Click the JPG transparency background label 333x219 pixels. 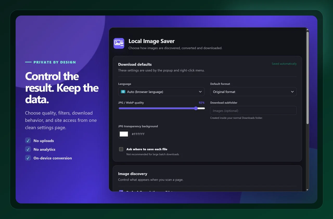pyautogui.click(x=138, y=126)
